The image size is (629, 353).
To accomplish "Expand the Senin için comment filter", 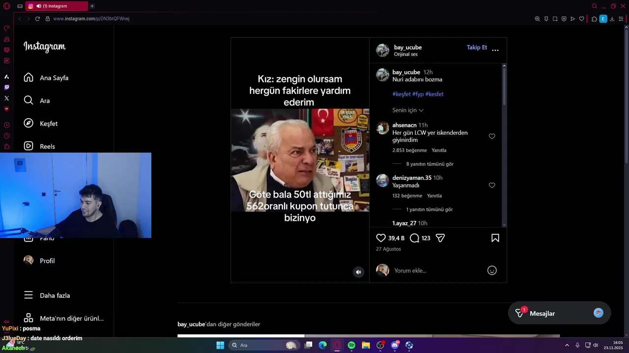I will [408, 110].
